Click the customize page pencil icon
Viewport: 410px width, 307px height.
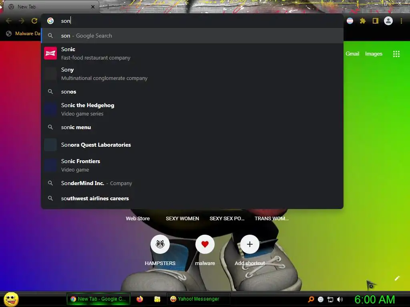(397, 278)
